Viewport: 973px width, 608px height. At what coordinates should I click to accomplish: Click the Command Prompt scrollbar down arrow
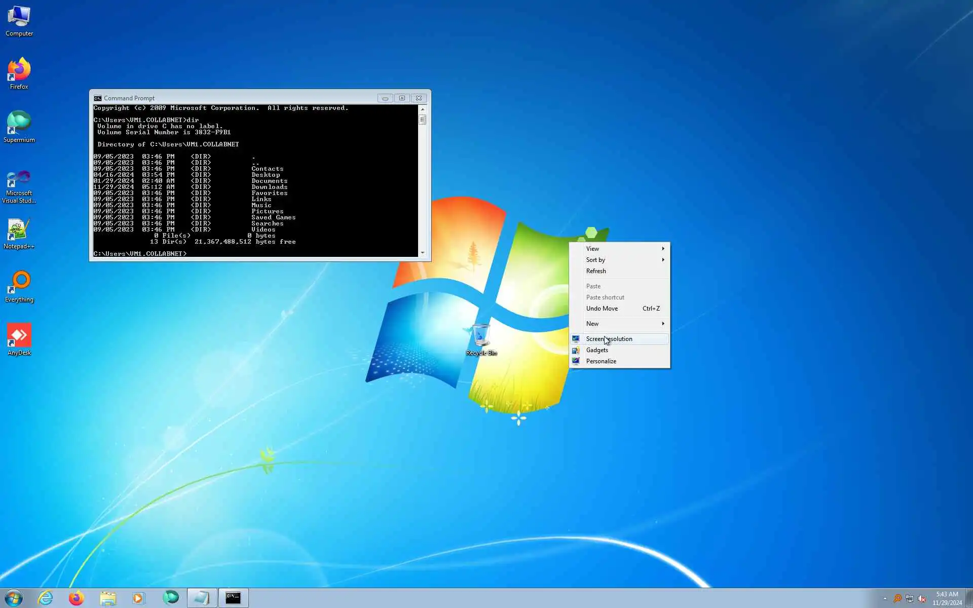click(423, 252)
